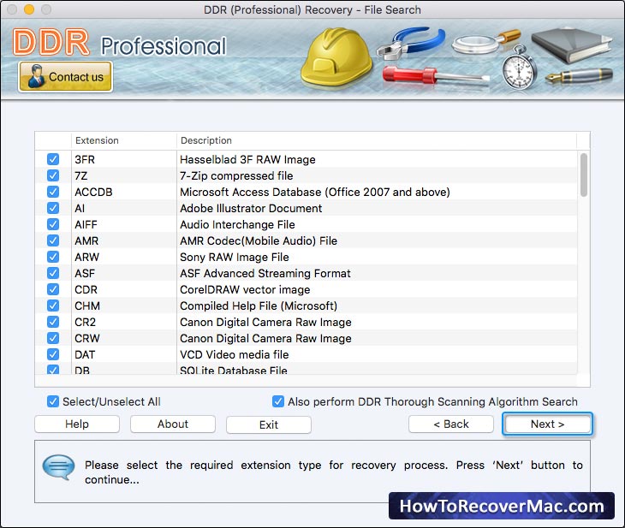Toggle the CHM extension checkbox
Image resolution: width=625 pixels, height=528 pixels.
pos(53,306)
